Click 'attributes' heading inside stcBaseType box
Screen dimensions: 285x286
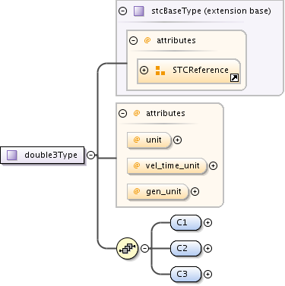click(x=176, y=40)
